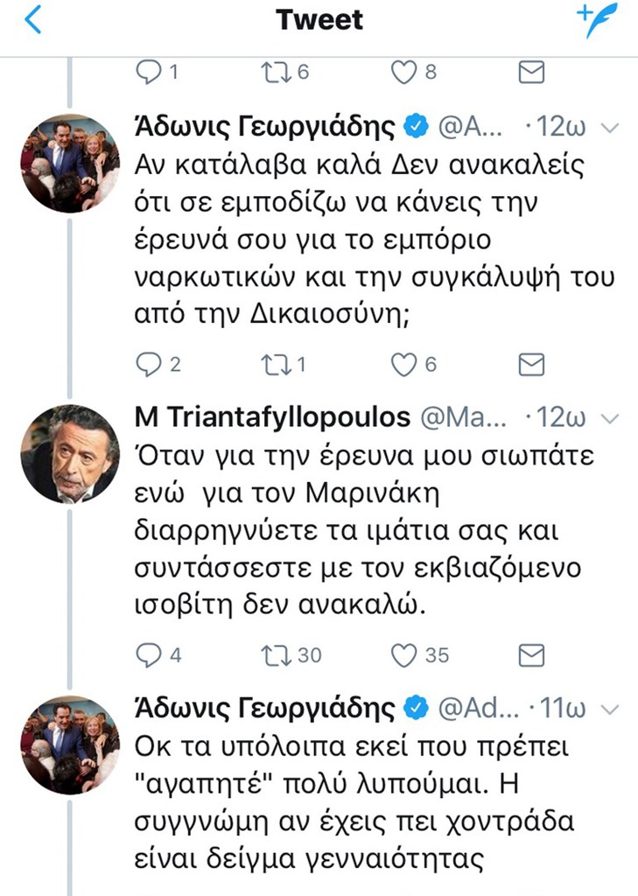Image resolution: width=638 pixels, height=896 pixels.
Task: Tap the Tweet header title
Action: coord(319,19)
